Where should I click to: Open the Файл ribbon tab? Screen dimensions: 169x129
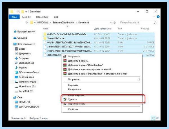coord(14,17)
